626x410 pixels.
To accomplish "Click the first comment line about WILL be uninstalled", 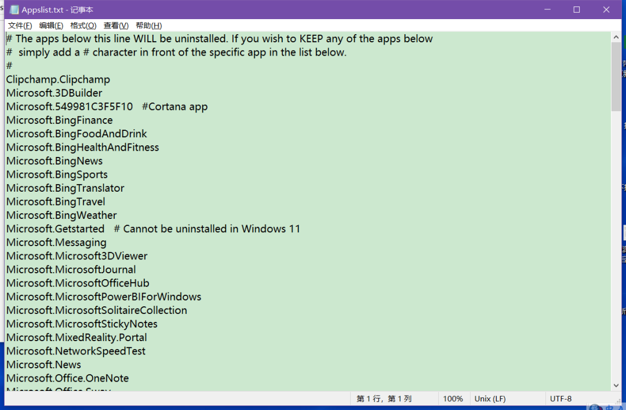I will [220, 39].
